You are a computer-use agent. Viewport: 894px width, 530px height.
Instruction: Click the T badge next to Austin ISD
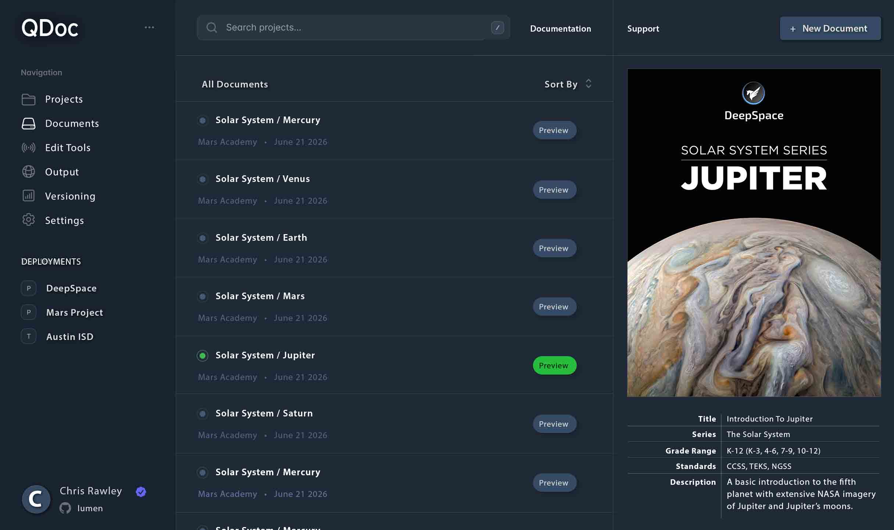point(29,336)
